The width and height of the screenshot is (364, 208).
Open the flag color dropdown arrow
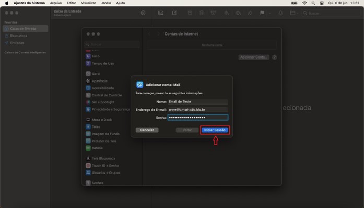(x=270, y=13)
